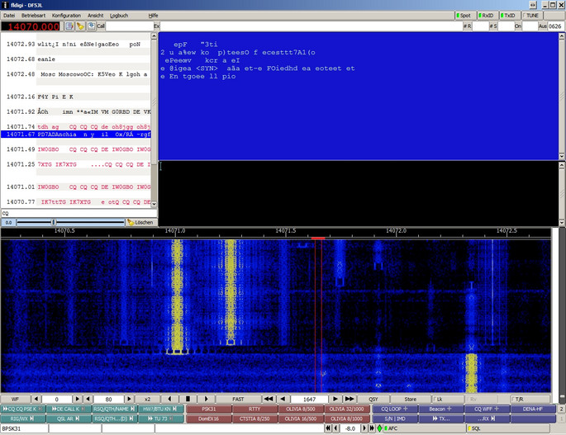Click the Beacon macro button
Image resolution: width=566 pixels, height=435 pixels.
[x=440, y=409]
